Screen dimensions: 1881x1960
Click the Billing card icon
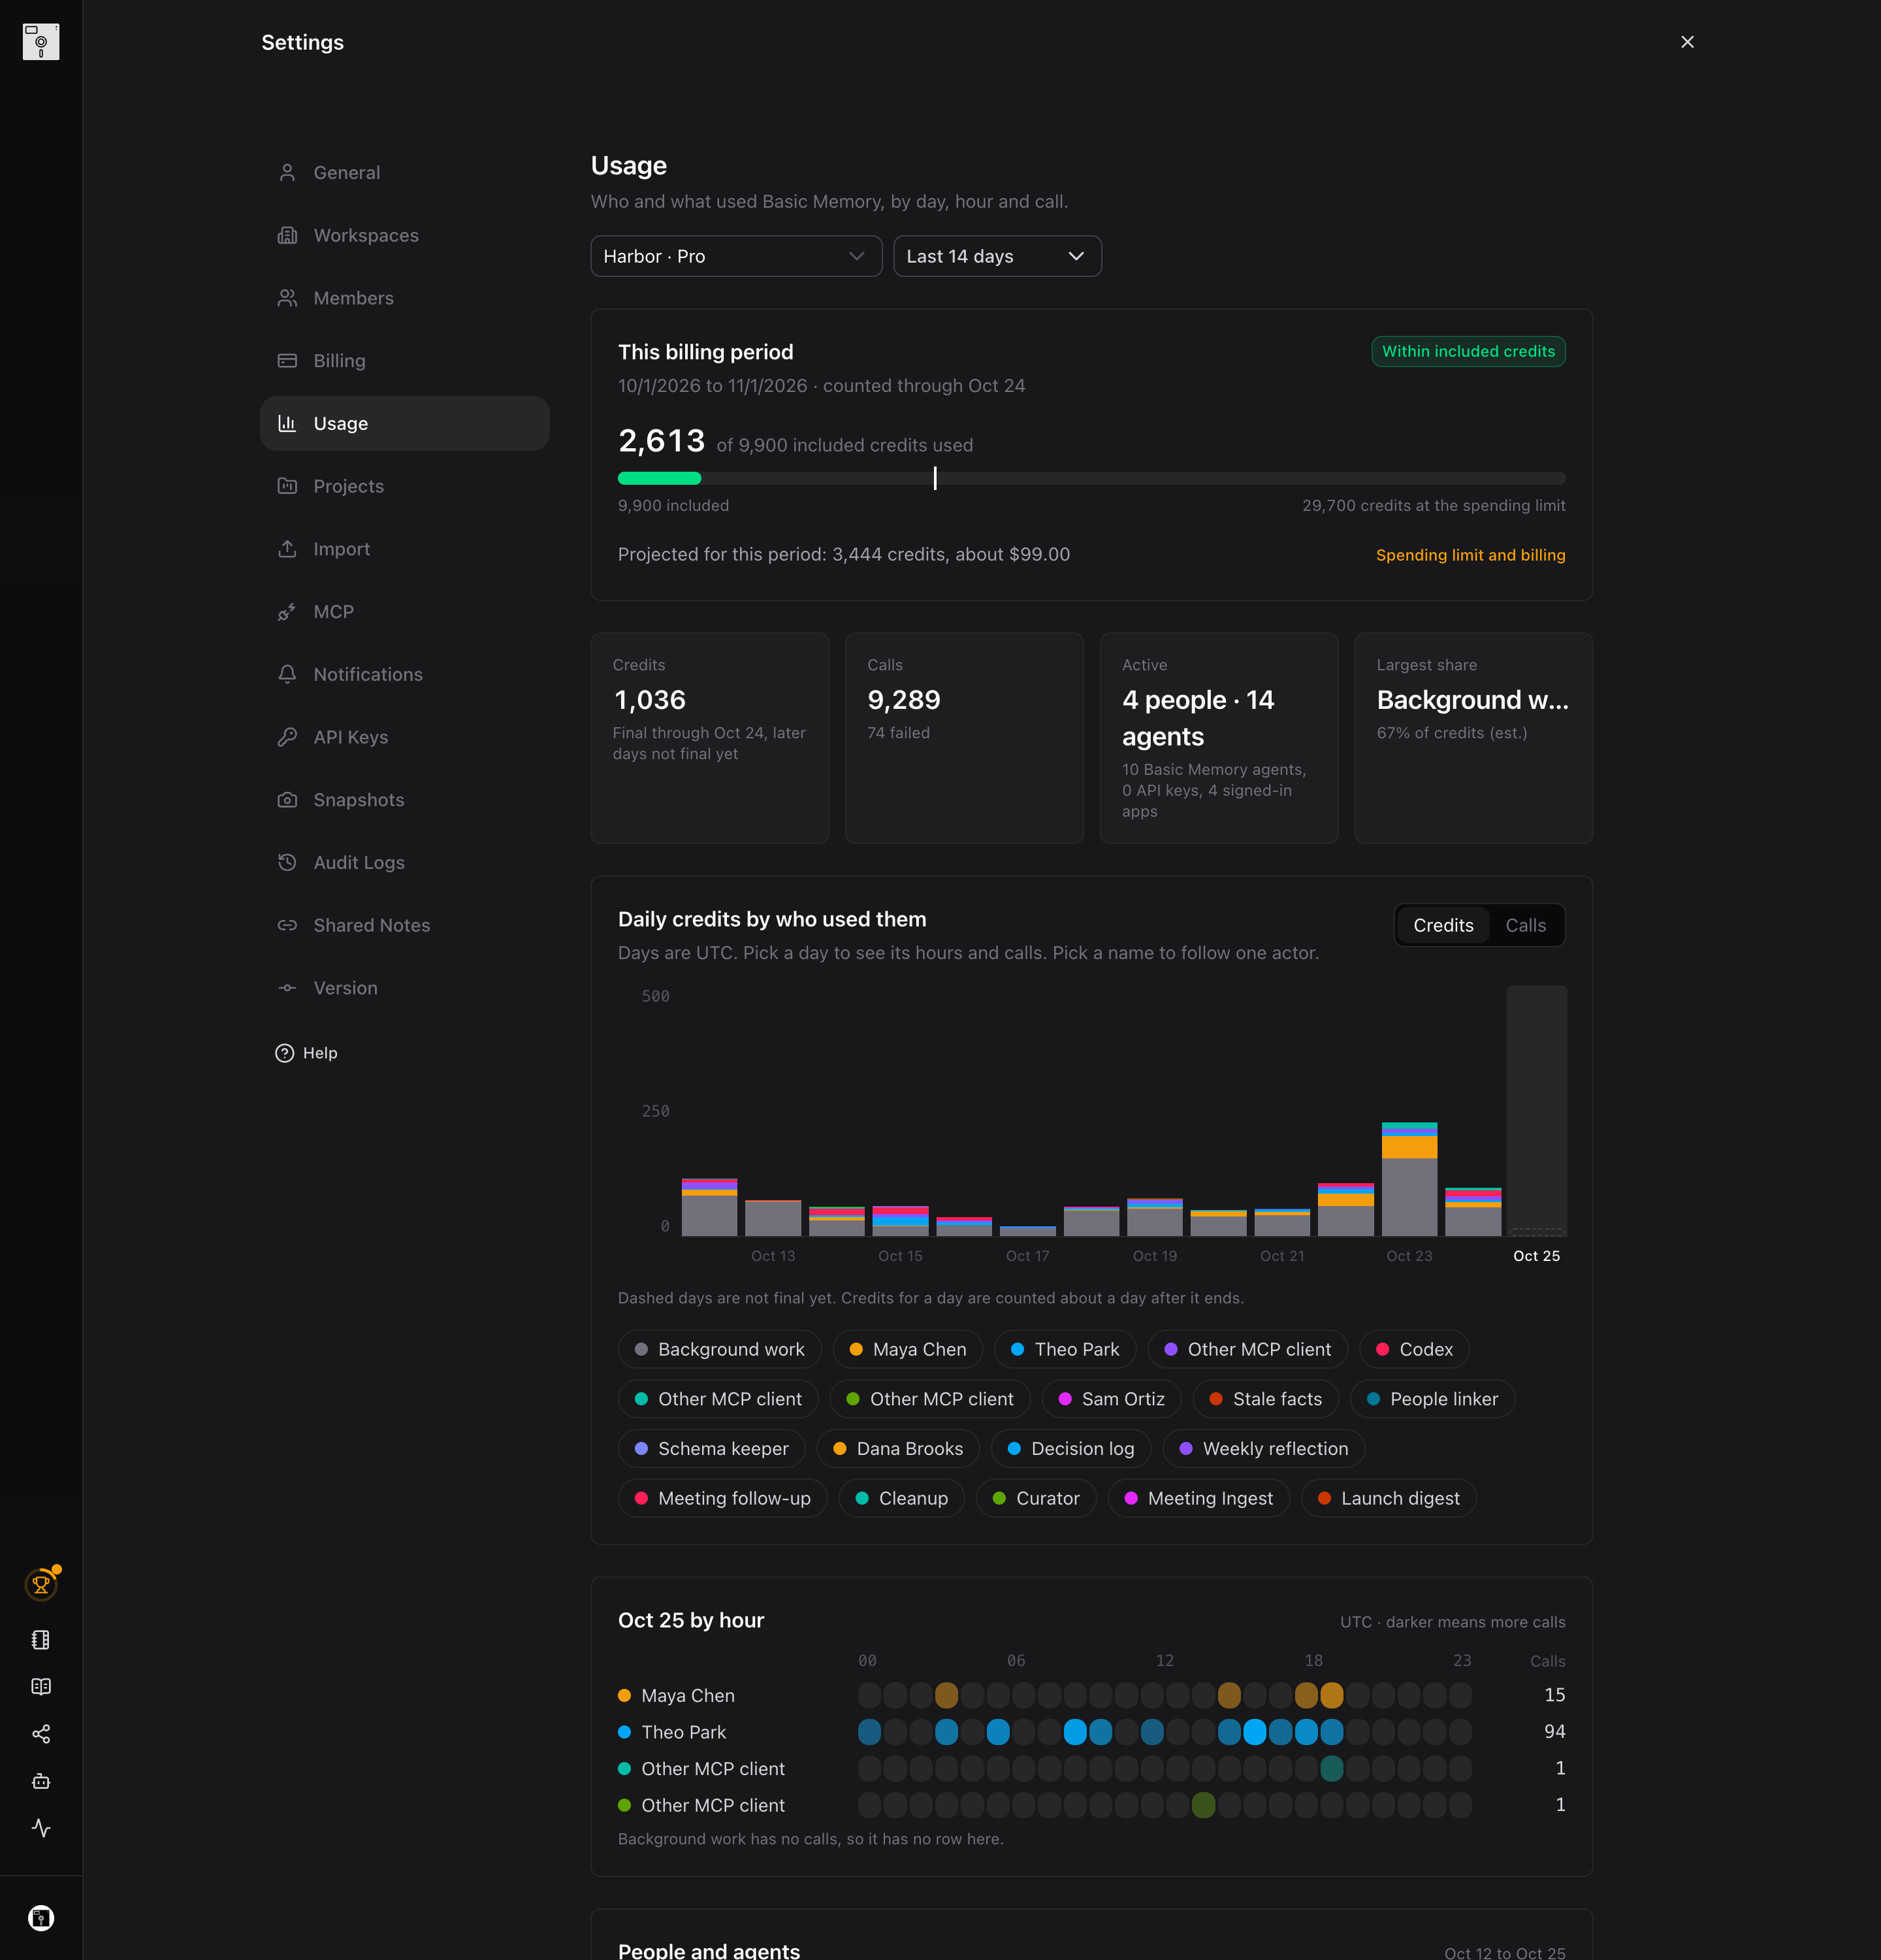click(x=287, y=361)
